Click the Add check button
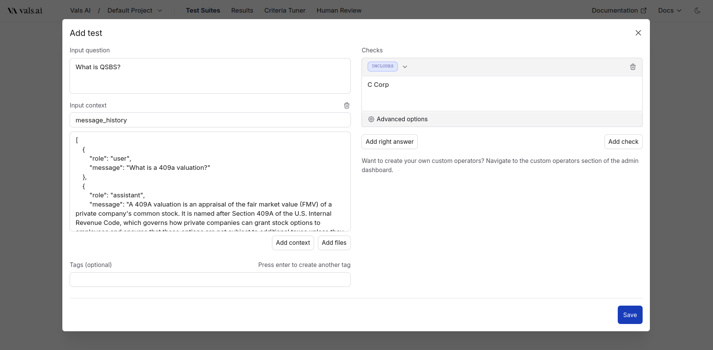 point(623,142)
